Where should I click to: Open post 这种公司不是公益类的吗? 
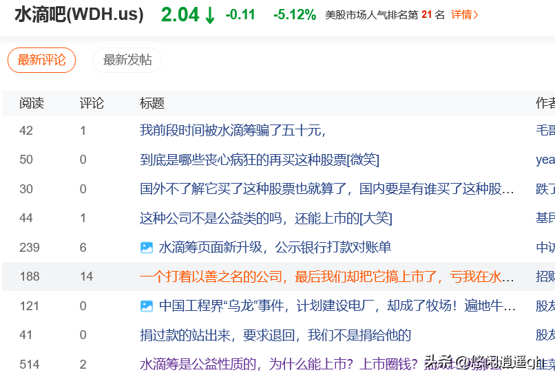point(266,218)
